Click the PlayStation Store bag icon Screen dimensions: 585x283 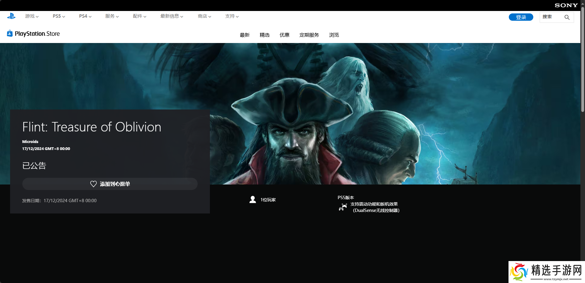pyautogui.click(x=10, y=34)
